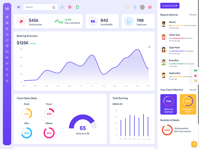Open the clipboard tasks icon
Viewport: 199px width, 149px height.
coord(77,7)
